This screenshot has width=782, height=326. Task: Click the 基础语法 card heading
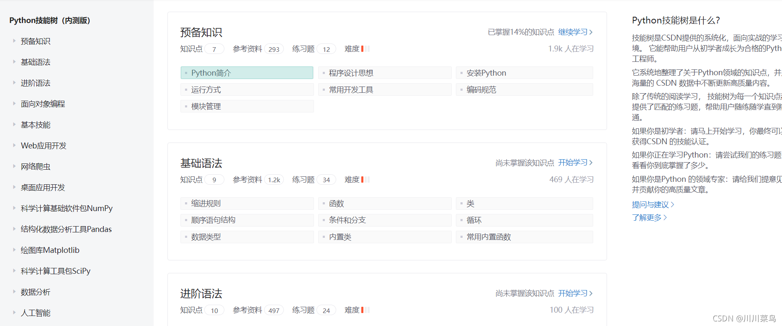click(x=201, y=163)
